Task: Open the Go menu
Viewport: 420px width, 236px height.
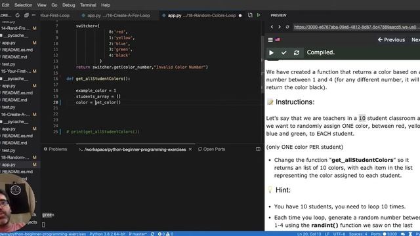Action: click(54, 5)
